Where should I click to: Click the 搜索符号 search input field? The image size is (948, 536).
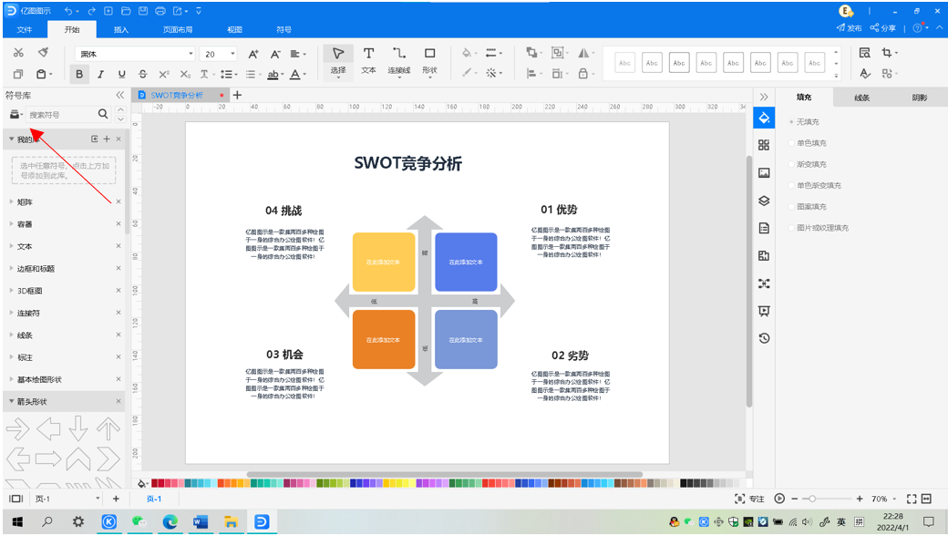pos(60,115)
